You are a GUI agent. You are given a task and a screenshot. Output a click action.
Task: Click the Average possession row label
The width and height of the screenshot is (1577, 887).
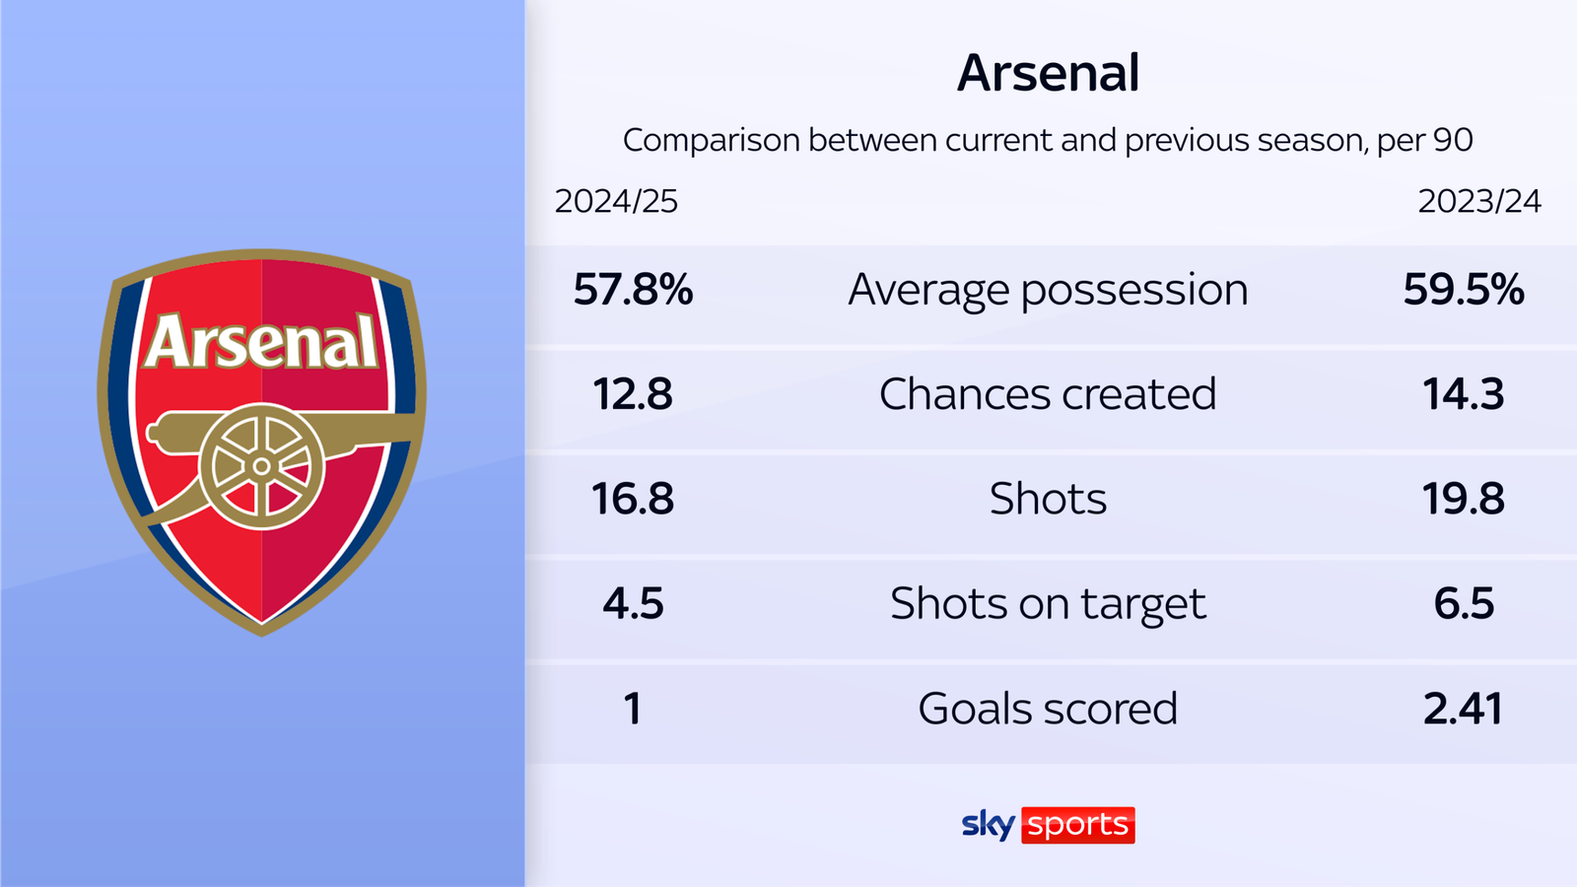tap(1048, 290)
